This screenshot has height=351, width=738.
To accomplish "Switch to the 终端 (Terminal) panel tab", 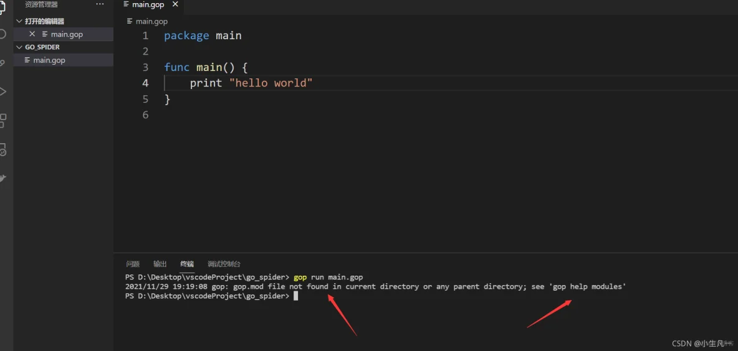I will point(187,264).
